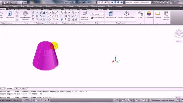This screenshot has width=183, height=103.
Task: Expand the Моделирование panel dropdown
Action: pyautogui.click(x=15, y=23)
